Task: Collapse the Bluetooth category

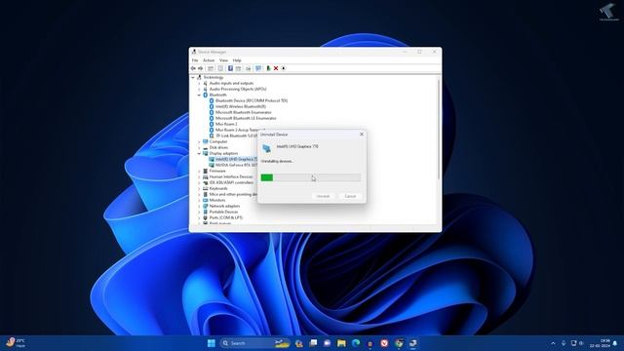Action: coord(199,96)
